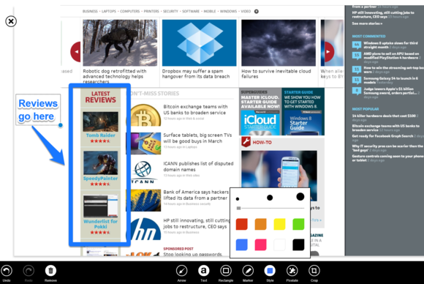
Task: Select the Crop tool
Action: (314, 271)
